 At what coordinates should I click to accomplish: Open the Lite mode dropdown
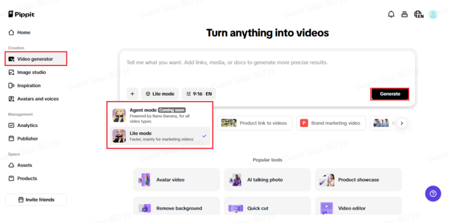coord(159,94)
